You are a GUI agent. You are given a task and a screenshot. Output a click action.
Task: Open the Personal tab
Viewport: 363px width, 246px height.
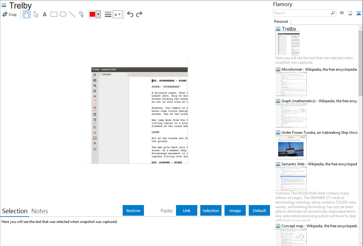click(281, 22)
